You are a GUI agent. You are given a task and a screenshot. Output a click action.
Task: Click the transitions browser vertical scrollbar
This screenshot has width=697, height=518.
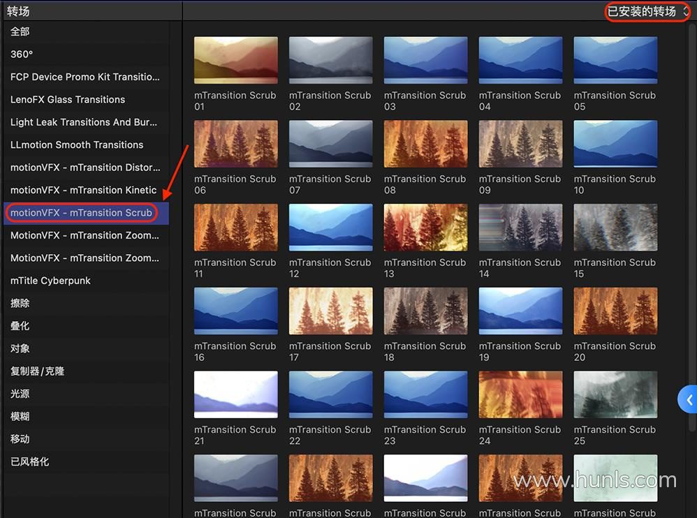pyautogui.click(x=692, y=227)
